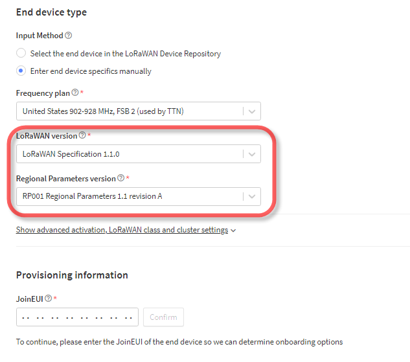The height and width of the screenshot is (362, 410).
Task: Click chevron arrow in LoRaWAN version box
Action: [x=252, y=154]
